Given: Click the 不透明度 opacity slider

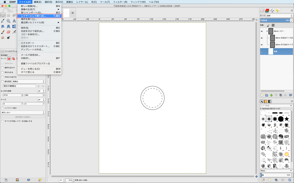Looking at the screenshot, I should point(275,20).
